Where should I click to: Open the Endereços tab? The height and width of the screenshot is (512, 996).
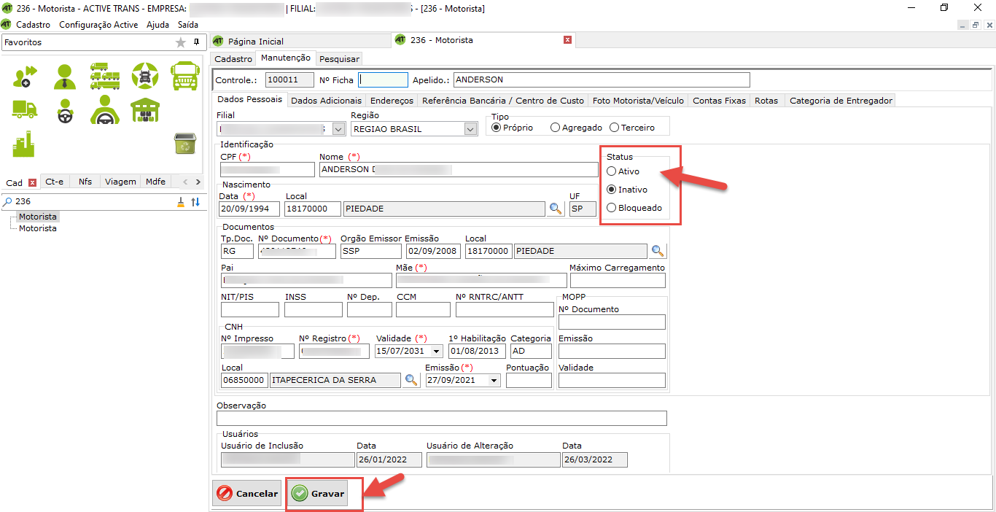coord(392,101)
